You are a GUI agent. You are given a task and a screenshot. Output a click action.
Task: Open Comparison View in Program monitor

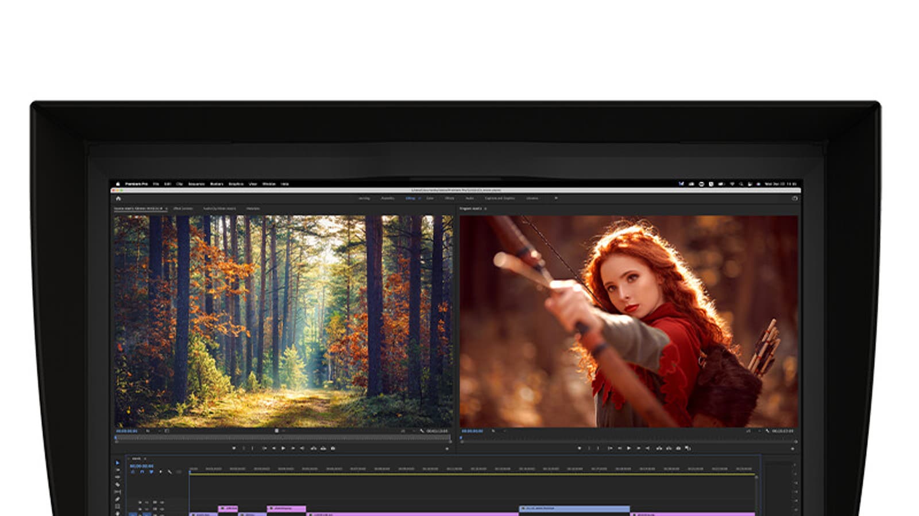click(x=688, y=448)
